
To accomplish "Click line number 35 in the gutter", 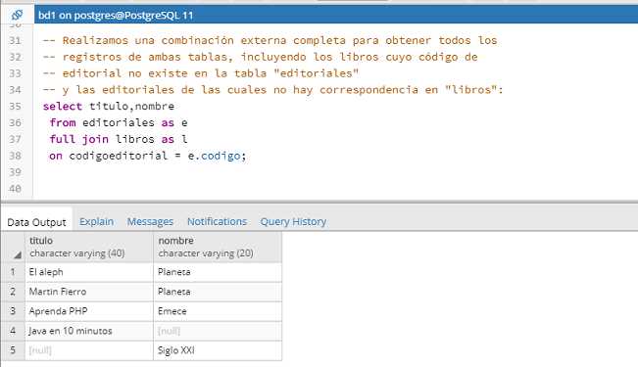I will click(15, 106).
